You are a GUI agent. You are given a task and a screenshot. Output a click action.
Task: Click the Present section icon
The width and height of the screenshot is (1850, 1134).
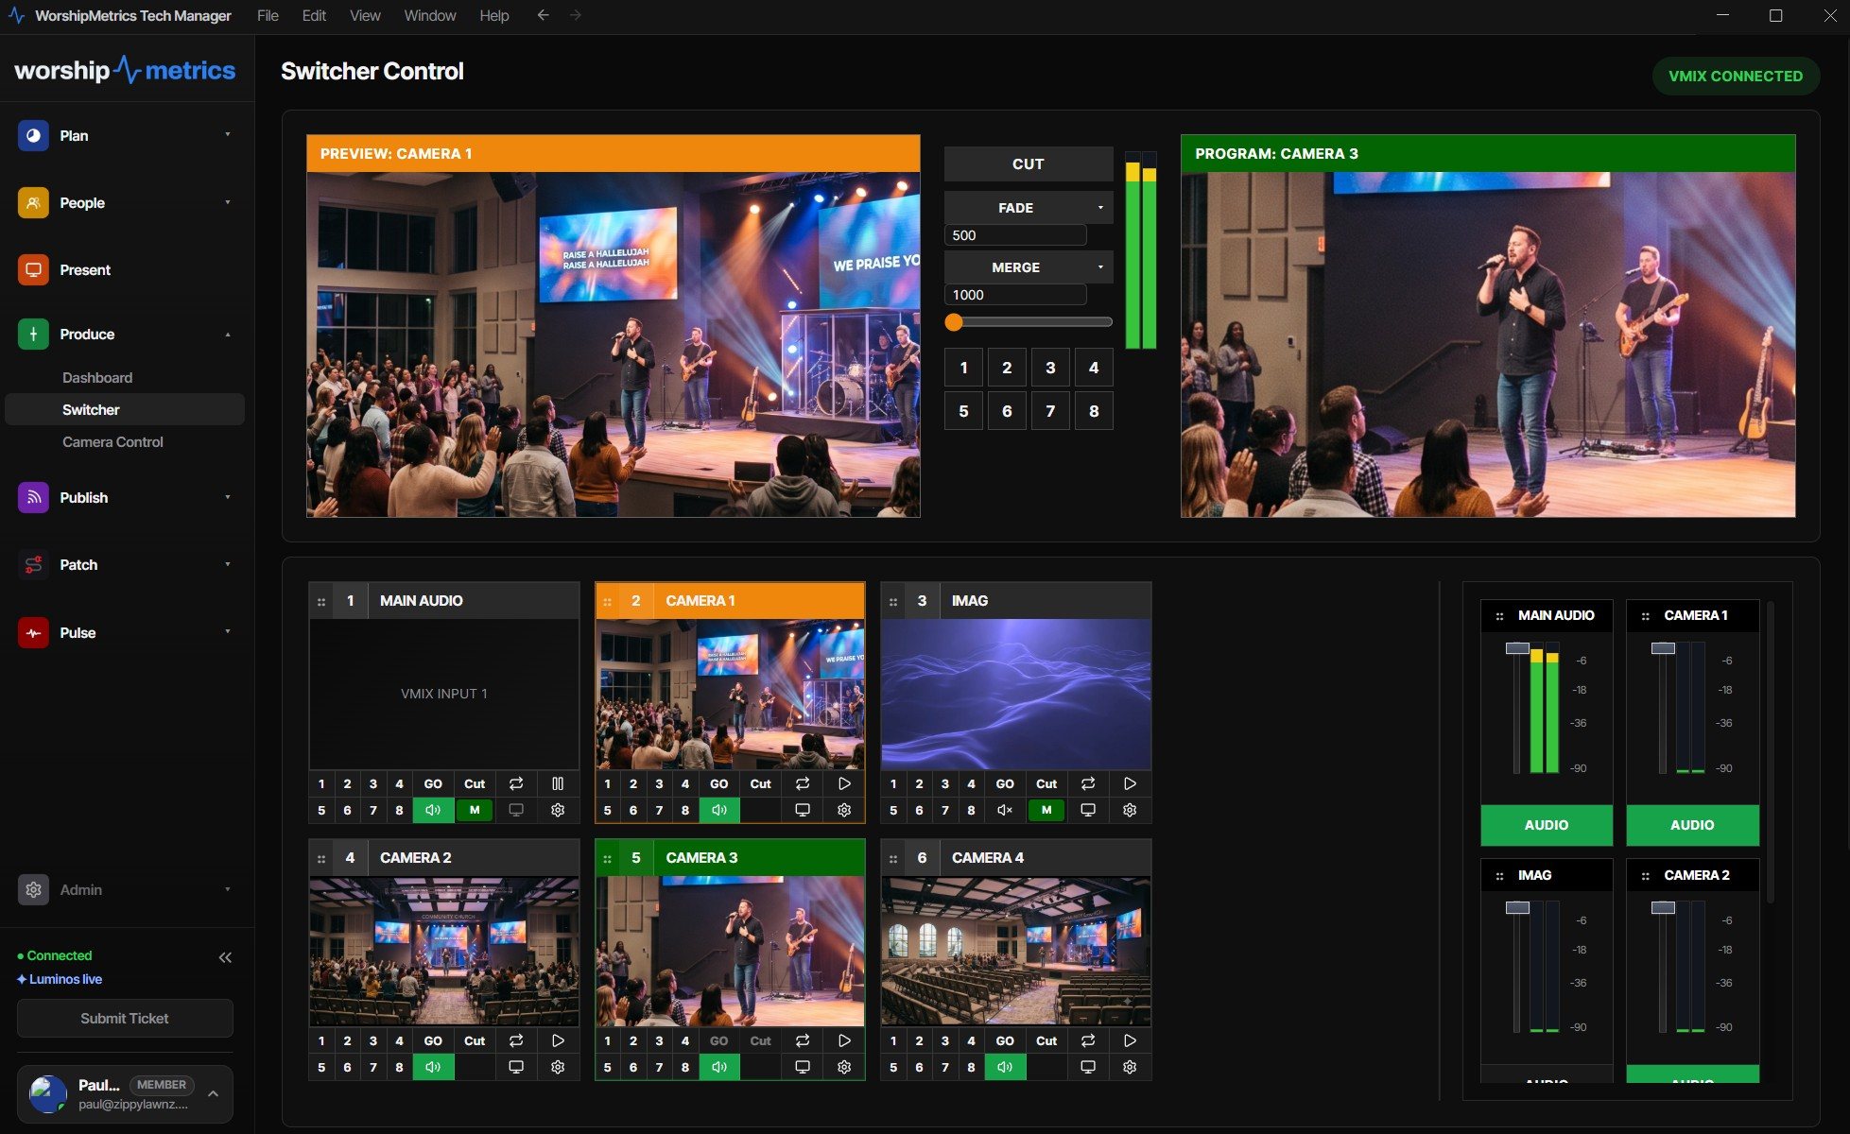click(33, 270)
